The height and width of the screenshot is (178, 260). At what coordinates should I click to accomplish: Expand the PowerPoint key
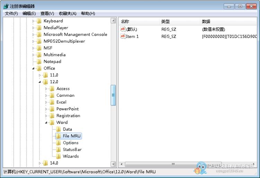pyautogui.click(x=46, y=109)
